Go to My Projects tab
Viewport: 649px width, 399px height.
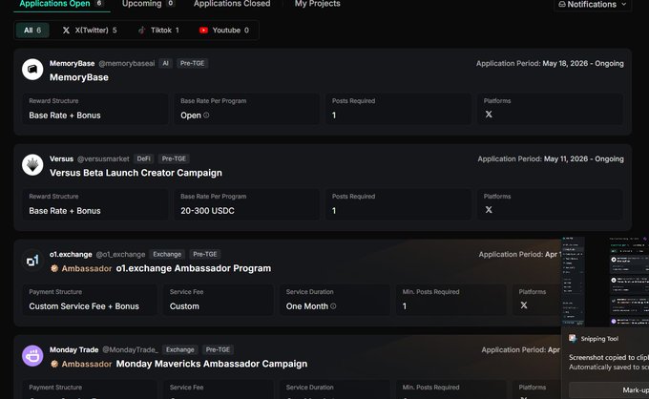point(318,4)
